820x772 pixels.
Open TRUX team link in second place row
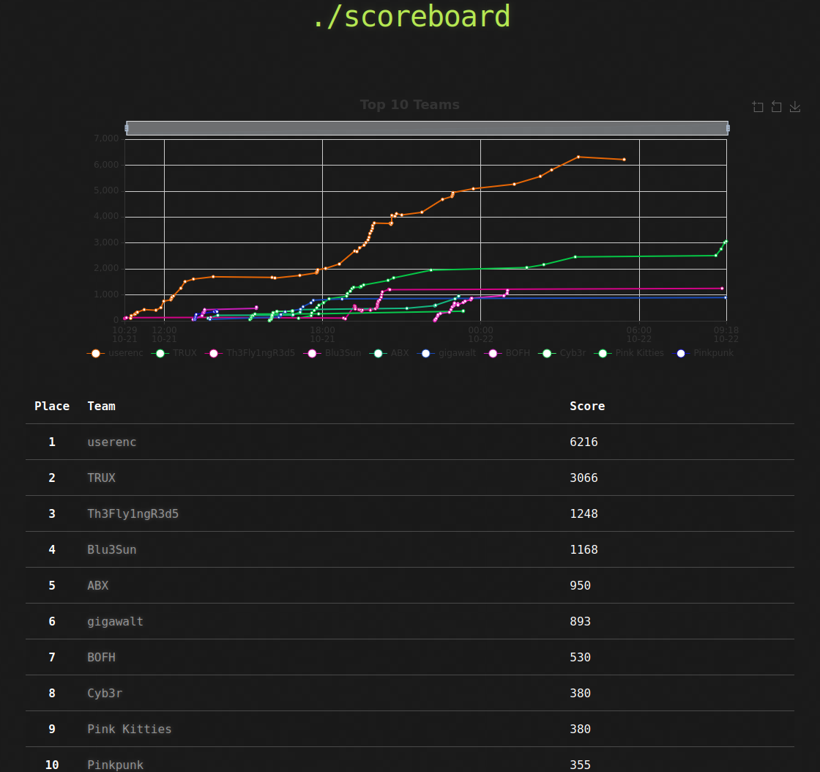click(x=101, y=478)
